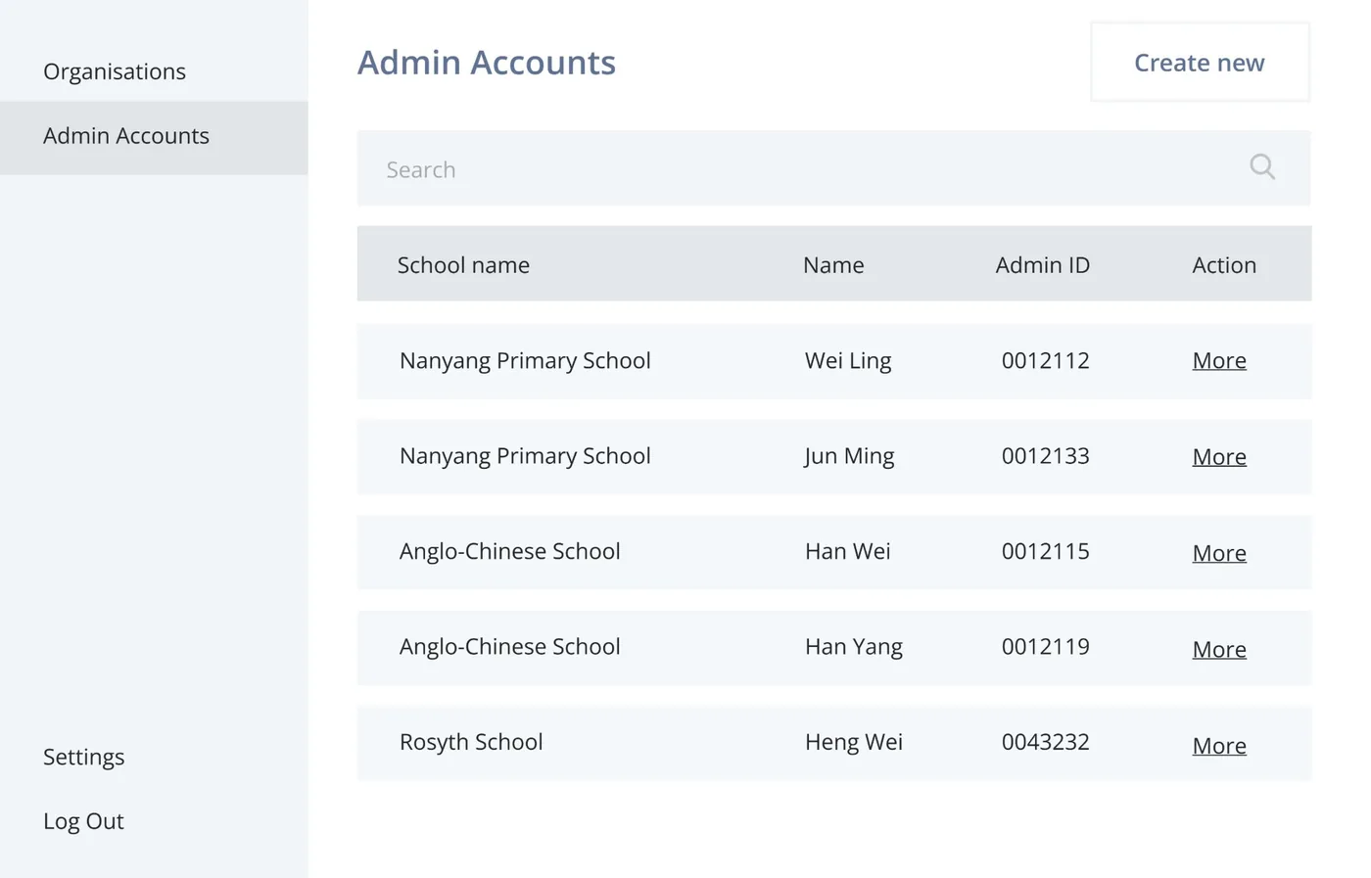The width and height of the screenshot is (1371, 878).
Task: Open More for Heng Wei
Action: (x=1219, y=745)
